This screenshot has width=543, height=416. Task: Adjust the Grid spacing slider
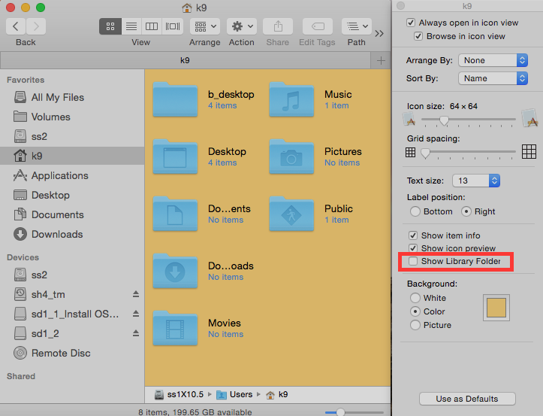(425, 153)
